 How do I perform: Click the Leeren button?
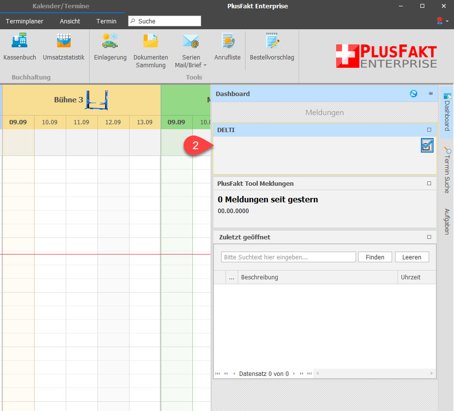(412, 257)
